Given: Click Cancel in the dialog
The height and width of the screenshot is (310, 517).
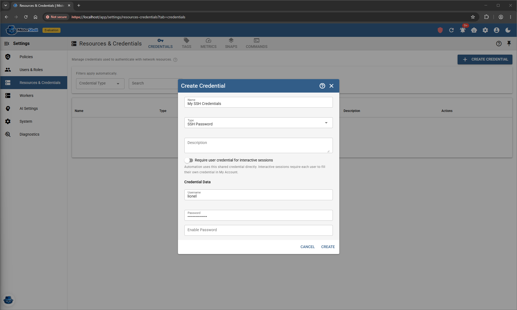Looking at the screenshot, I should pos(307,247).
